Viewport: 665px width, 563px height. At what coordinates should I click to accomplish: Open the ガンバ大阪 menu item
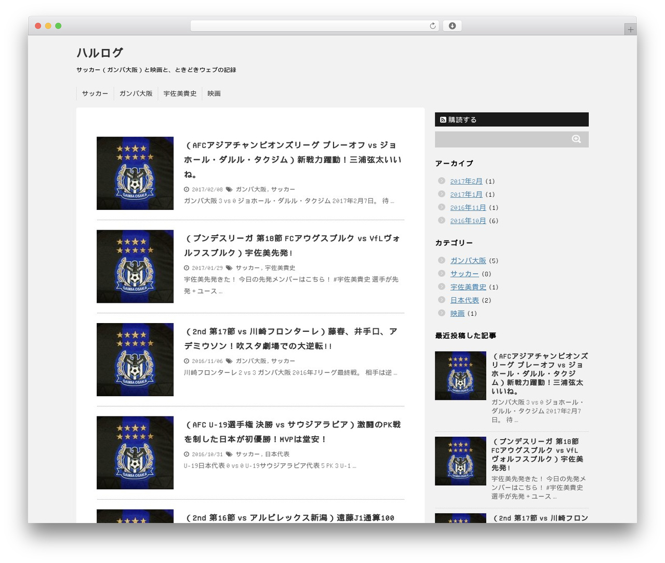(136, 93)
